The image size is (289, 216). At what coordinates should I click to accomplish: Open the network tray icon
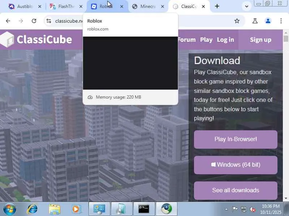click(x=243, y=209)
